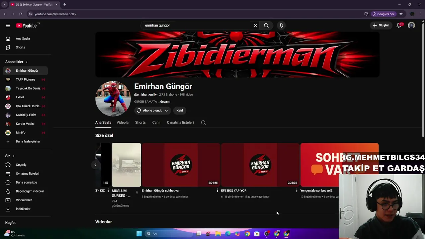Open the account avatar menu
The image size is (425, 239).
[411, 26]
